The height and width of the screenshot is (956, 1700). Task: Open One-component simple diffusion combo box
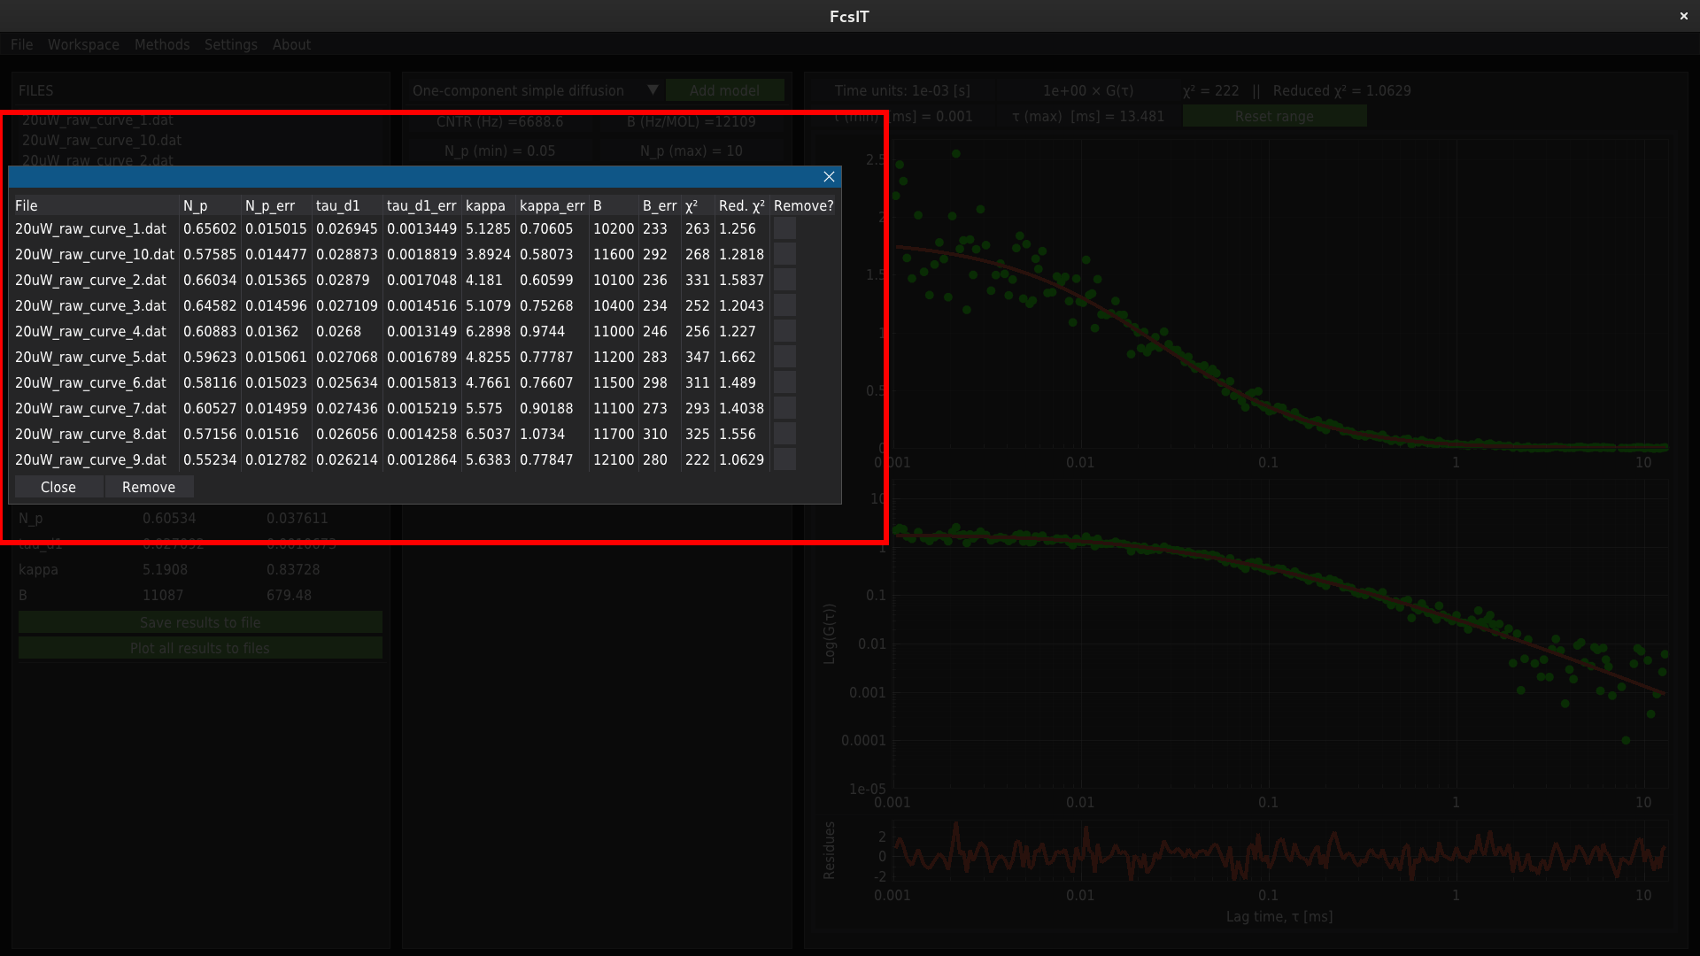point(518,91)
